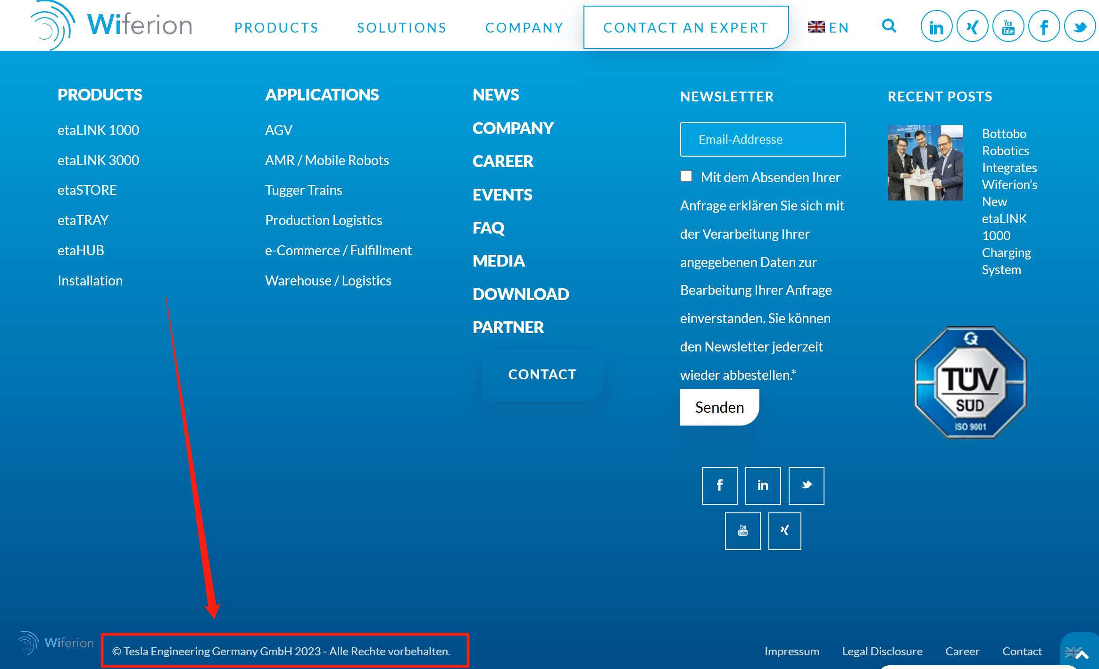1099x669 pixels.
Task: Open AMR / Mobile Robots link
Action: tap(327, 160)
